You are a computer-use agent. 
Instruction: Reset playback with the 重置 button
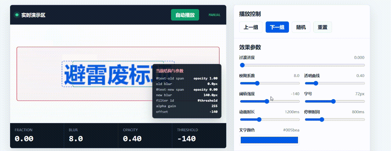323,27
